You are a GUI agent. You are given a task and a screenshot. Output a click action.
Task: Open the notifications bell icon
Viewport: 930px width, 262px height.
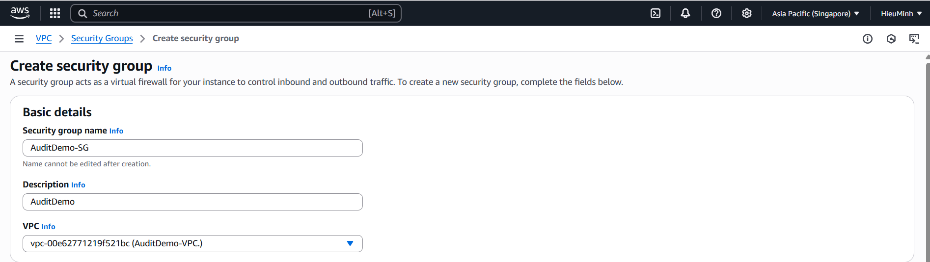(x=685, y=13)
